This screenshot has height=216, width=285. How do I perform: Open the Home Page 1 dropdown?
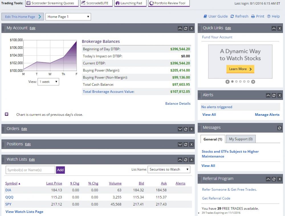68,17
